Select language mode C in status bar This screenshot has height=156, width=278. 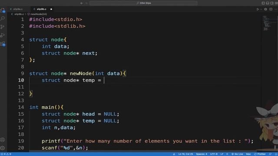point(227,154)
